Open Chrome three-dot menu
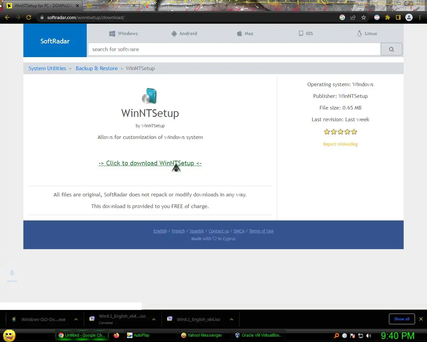The image size is (427, 342). [x=420, y=17]
